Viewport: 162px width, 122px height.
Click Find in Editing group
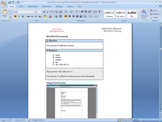tap(154, 10)
